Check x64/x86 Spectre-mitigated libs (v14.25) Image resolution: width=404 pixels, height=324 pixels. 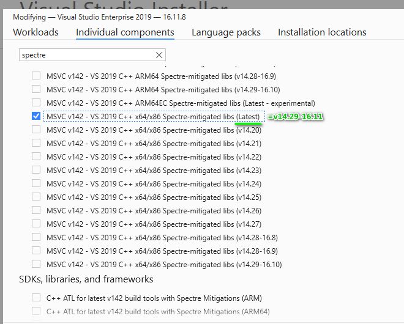36,197
